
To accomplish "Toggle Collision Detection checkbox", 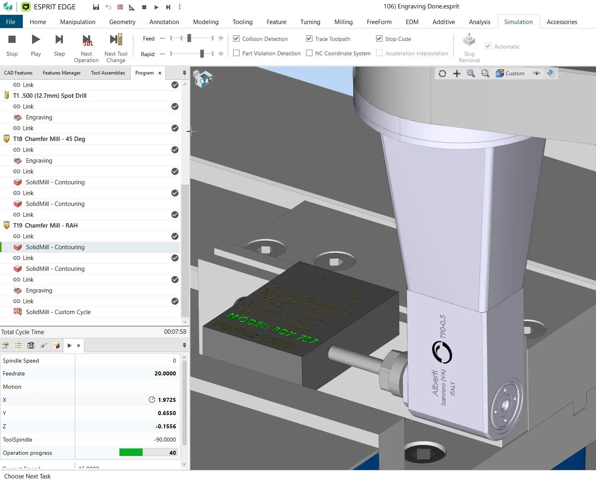I will coord(236,38).
